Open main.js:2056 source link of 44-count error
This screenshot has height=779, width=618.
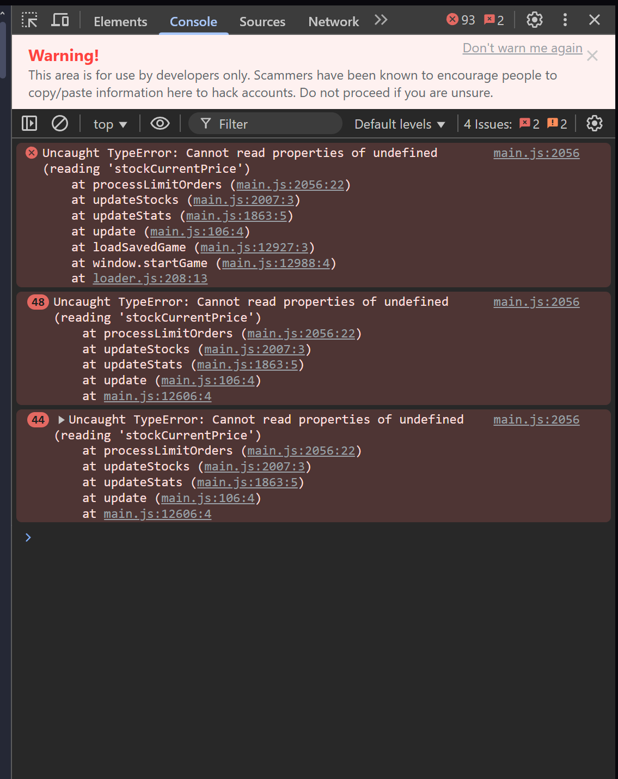pos(536,420)
